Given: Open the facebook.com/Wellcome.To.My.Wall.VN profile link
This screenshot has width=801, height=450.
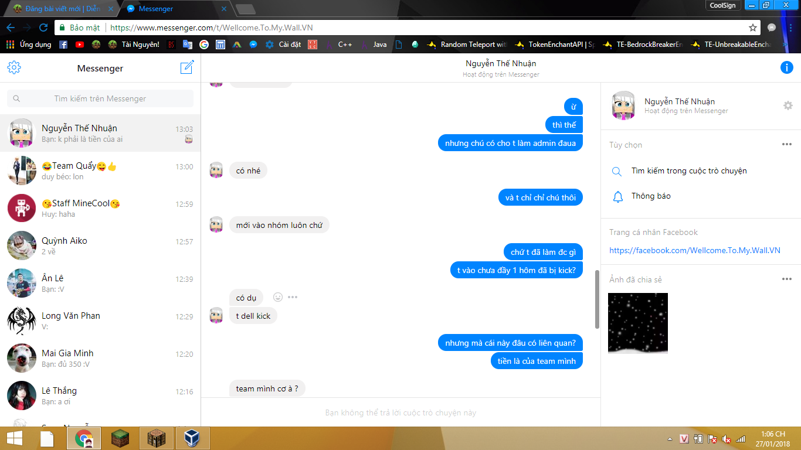Looking at the screenshot, I should pos(695,250).
